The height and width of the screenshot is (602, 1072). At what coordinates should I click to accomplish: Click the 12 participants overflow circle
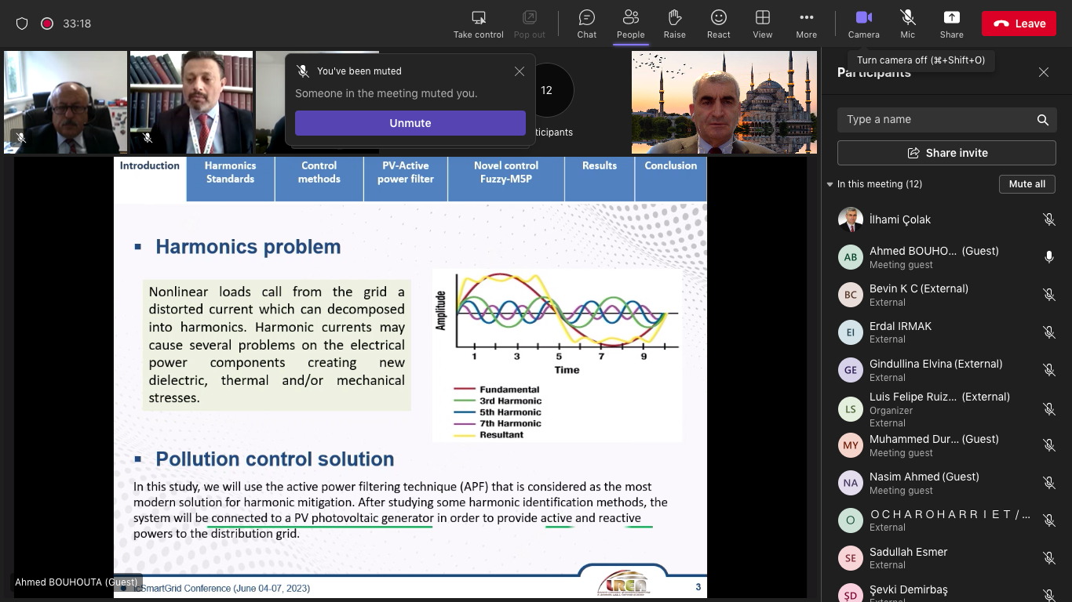coord(547,90)
